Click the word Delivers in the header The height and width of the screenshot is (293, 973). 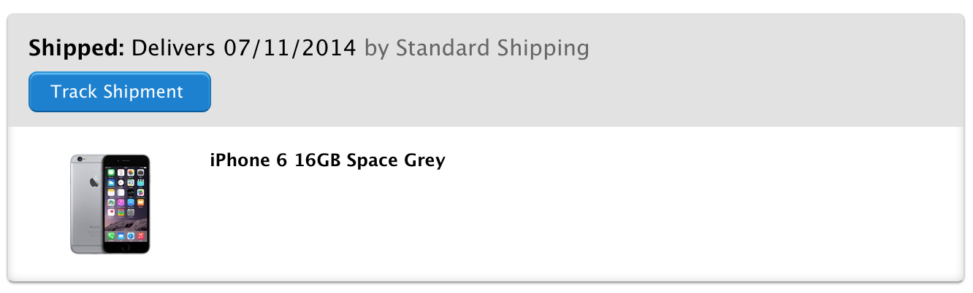tap(173, 49)
